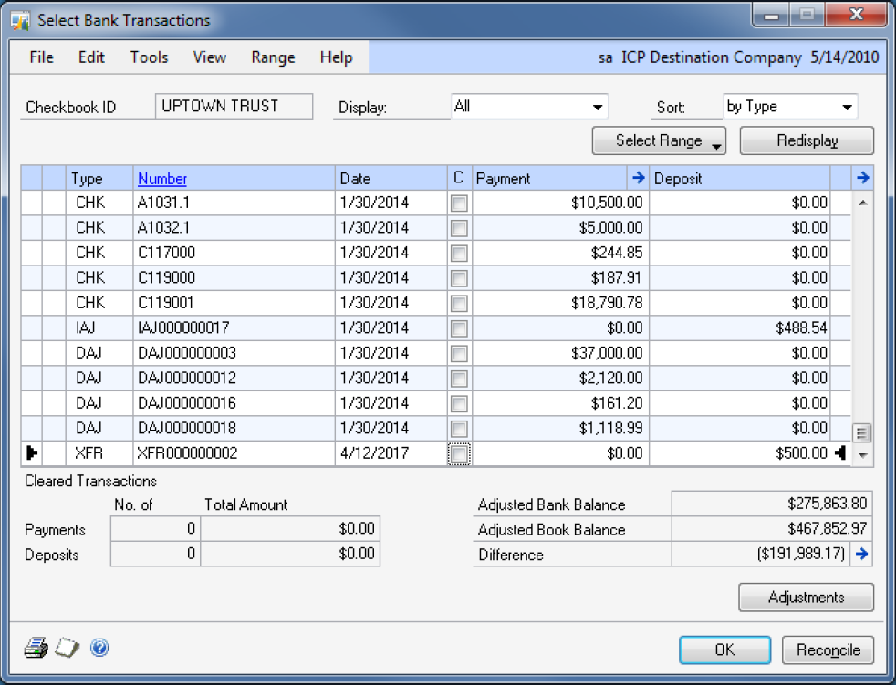The width and height of the screenshot is (896, 686).
Task: Open the note icon beside the printer
Action: [x=68, y=648]
